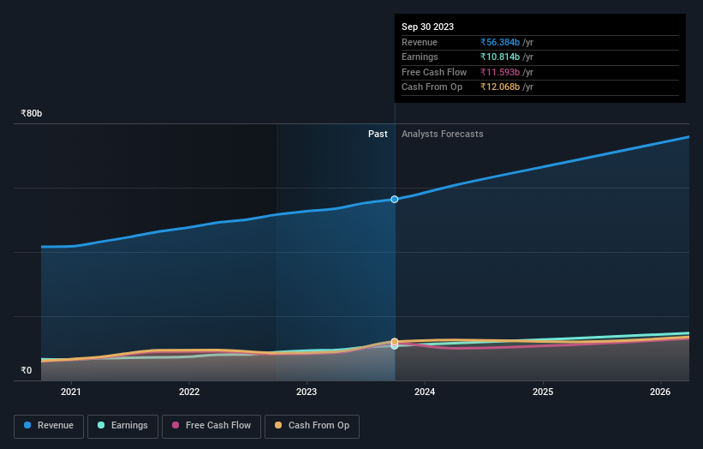Click the 2026 x-axis label
The height and width of the screenshot is (449, 703).
pyautogui.click(x=660, y=392)
